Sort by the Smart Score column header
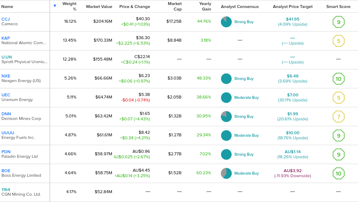This screenshot has width=358, height=202. 338,7
